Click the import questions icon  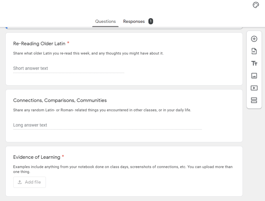tap(254, 51)
